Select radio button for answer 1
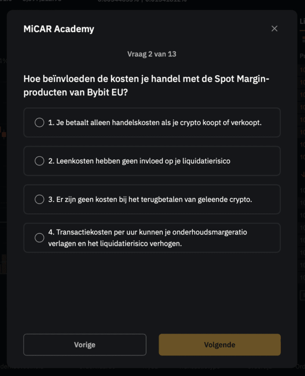This screenshot has width=305, height=376. tap(39, 123)
